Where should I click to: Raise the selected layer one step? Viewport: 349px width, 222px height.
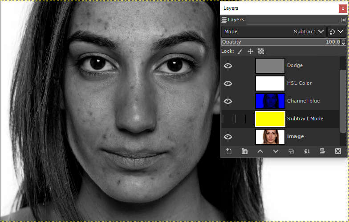[x=260, y=151]
